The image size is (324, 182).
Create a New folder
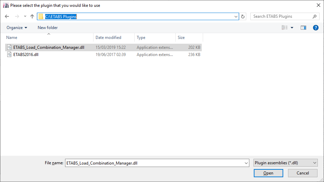tap(48, 28)
